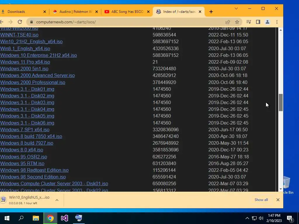Screen dimensions: 299x224
Task: Reload the page with the refresh icon
Action: click(x=20, y=22)
